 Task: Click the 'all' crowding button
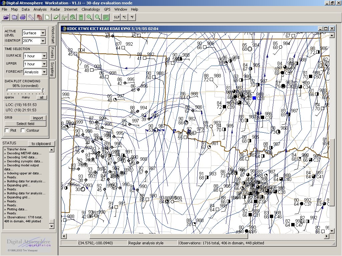pos(42,97)
